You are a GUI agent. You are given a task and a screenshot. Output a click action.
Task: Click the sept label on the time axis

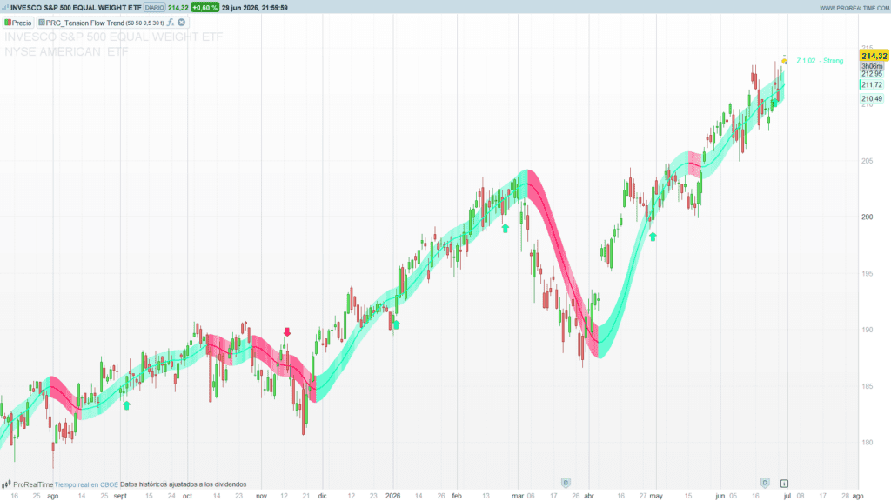(120, 496)
